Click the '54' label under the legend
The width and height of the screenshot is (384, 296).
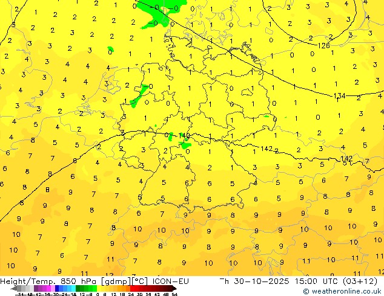pos(174,294)
